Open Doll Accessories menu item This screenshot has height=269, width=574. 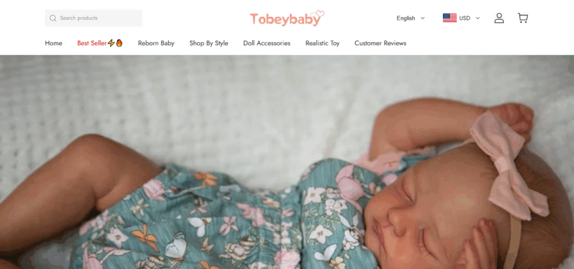(x=266, y=43)
